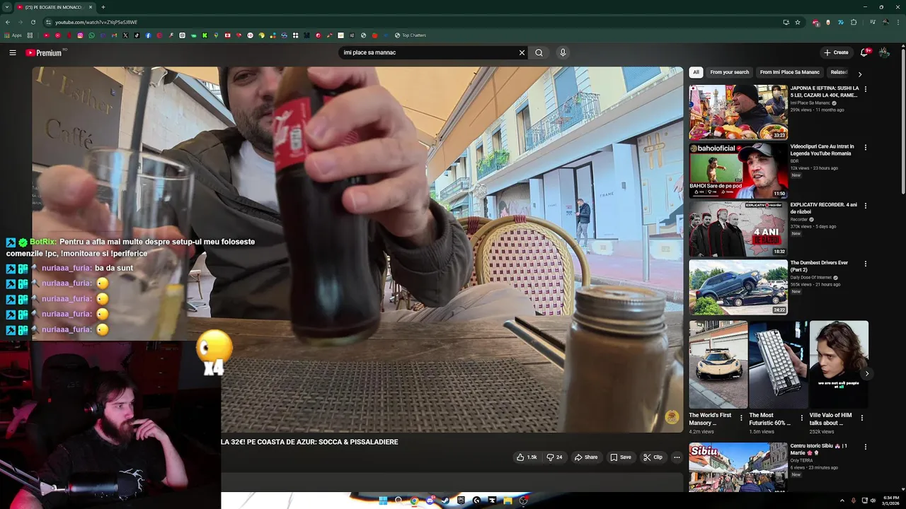Open the TikTok bookmark icon
The width and height of the screenshot is (906, 509).
pos(137,35)
